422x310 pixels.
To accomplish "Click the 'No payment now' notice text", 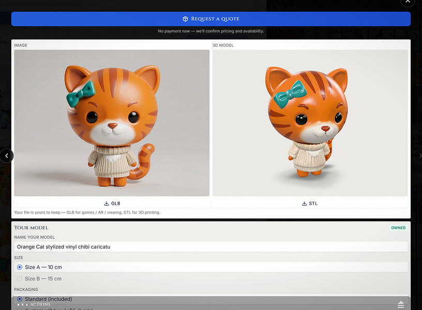I will coord(210,31).
